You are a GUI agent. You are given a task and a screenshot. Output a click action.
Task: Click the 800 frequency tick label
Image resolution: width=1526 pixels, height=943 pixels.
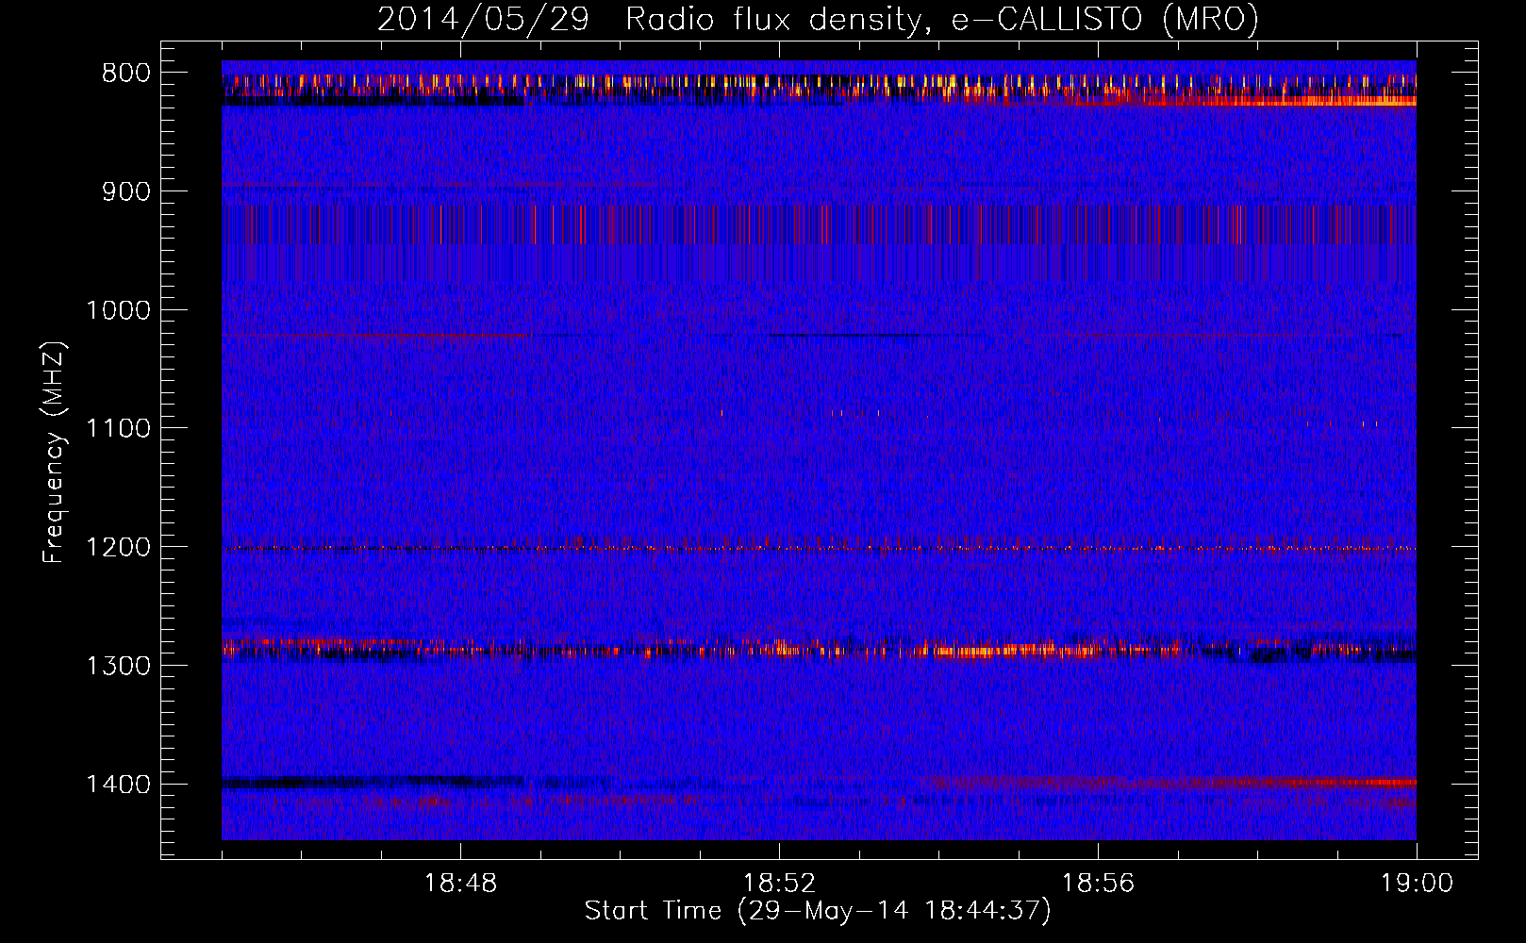[x=125, y=74]
